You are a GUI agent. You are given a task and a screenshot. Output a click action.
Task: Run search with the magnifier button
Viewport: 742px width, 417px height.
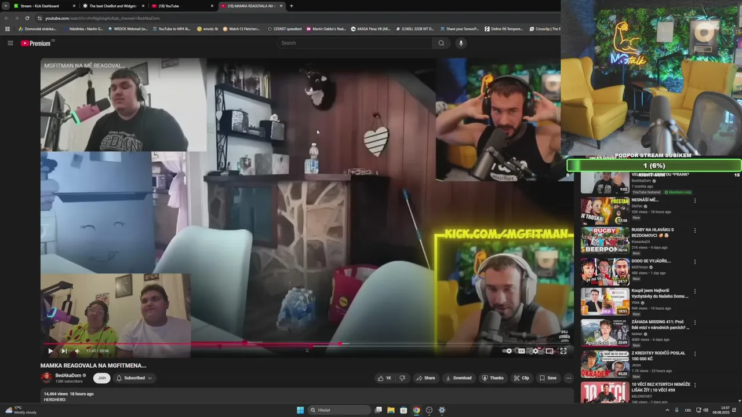(441, 43)
